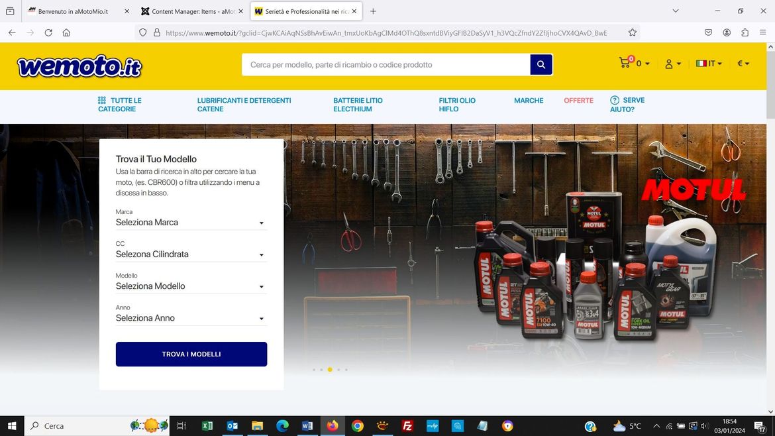The image size is (775, 436).
Task: Open Excel from the taskbar
Action: tap(207, 425)
